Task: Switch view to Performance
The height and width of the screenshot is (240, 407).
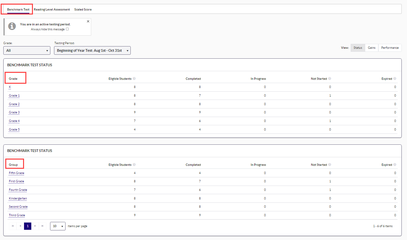Action: (390, 48)
